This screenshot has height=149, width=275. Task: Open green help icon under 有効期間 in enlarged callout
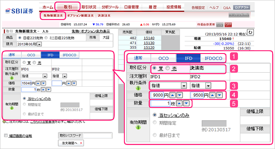click(138, 127)
